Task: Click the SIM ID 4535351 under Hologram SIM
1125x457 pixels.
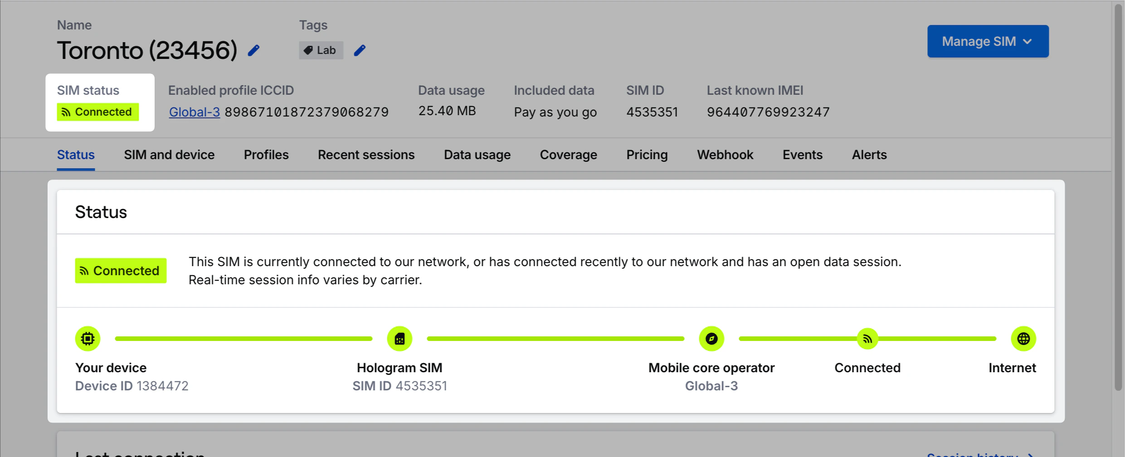Action: tap(399, 386)
